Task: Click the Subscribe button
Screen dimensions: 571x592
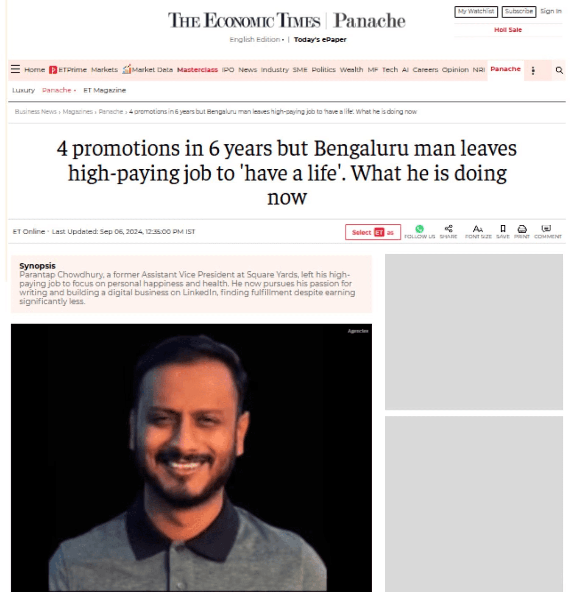Action: pyautogui.click(x=519, y=11)
